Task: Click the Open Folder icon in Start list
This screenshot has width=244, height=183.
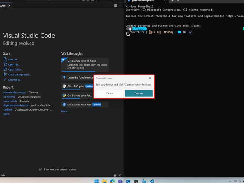Action: coord(5,70)
